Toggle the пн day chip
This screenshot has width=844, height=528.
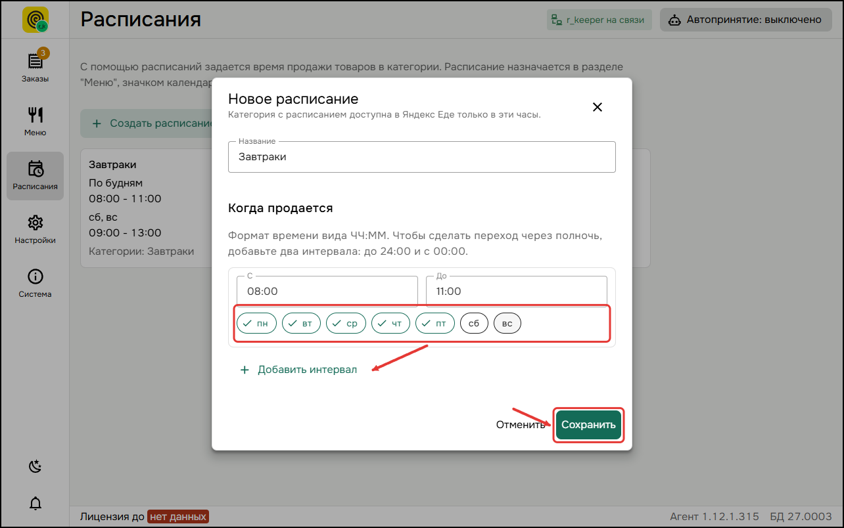256,324
